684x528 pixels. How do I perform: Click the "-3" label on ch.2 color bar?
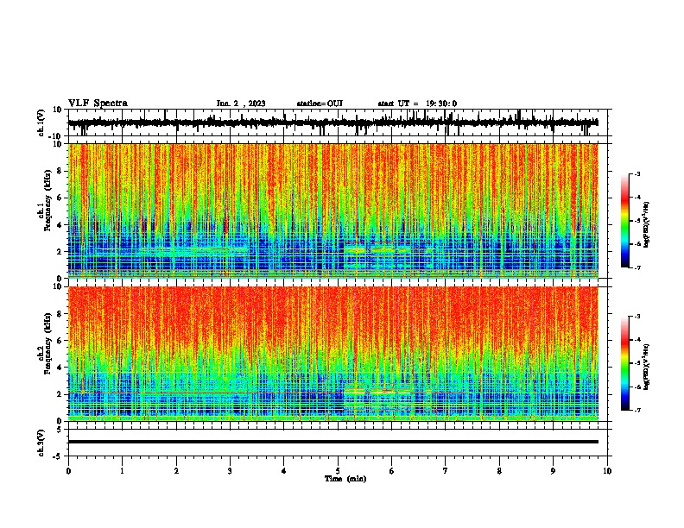point(637,317)
